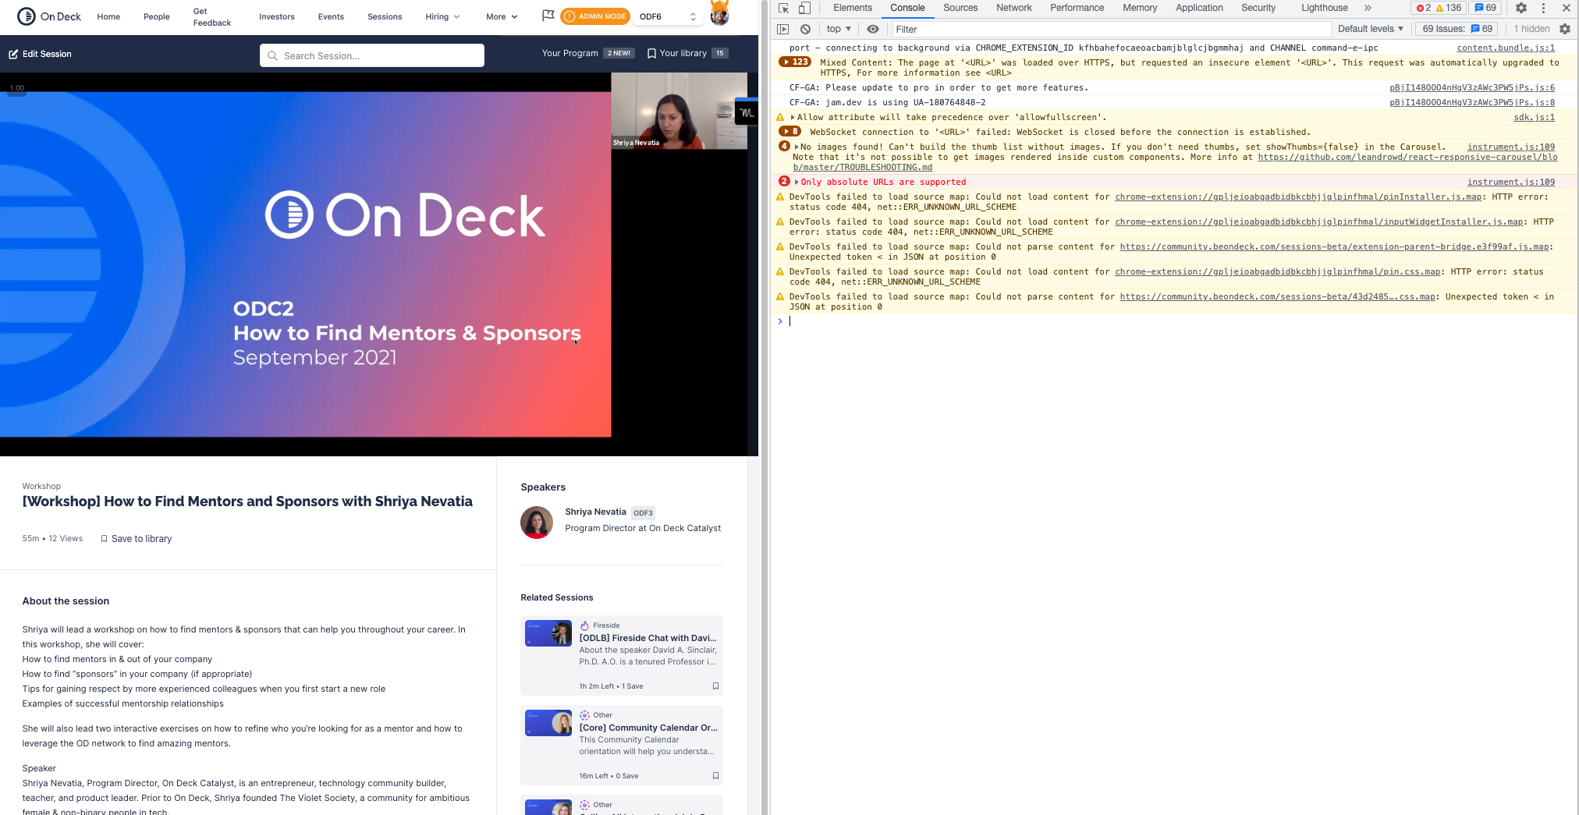This screenshot has height=815, width=1579.
Task: Click the Your library bookmark icon
Action: [x=651, y=53]
